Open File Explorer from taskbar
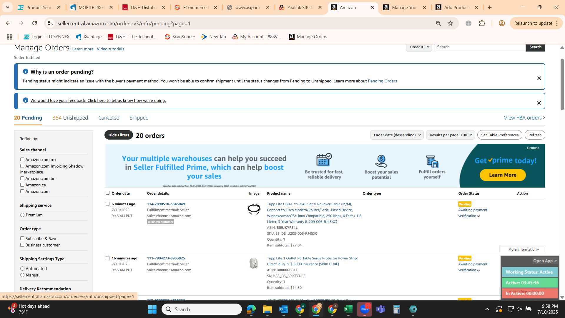This screenshot has width=565, height=318. click(267, 309)
